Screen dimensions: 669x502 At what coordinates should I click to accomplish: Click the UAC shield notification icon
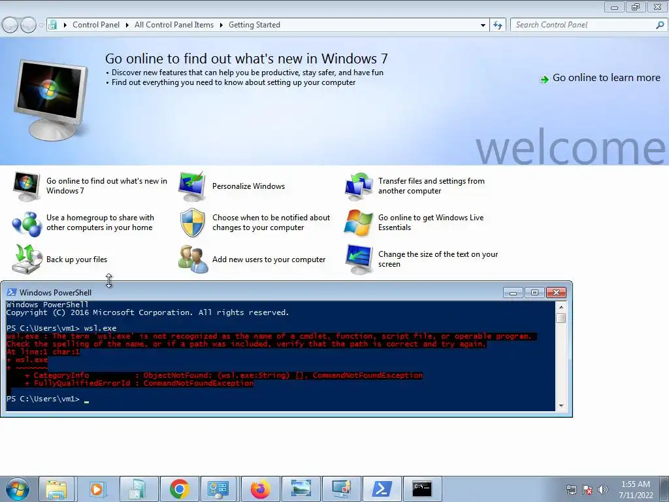[193, 223]
